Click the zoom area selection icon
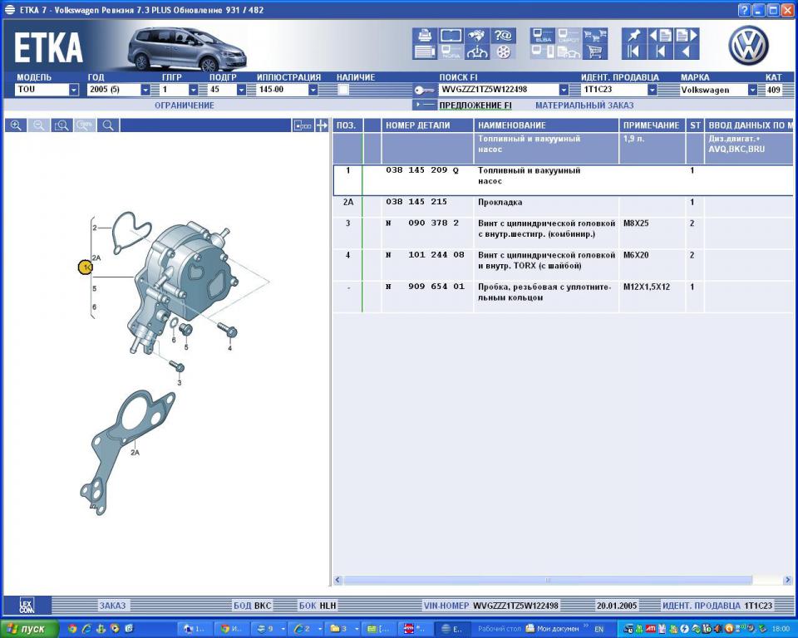The width and height of the screenshot is (798, 638). [x=62, y=125]
